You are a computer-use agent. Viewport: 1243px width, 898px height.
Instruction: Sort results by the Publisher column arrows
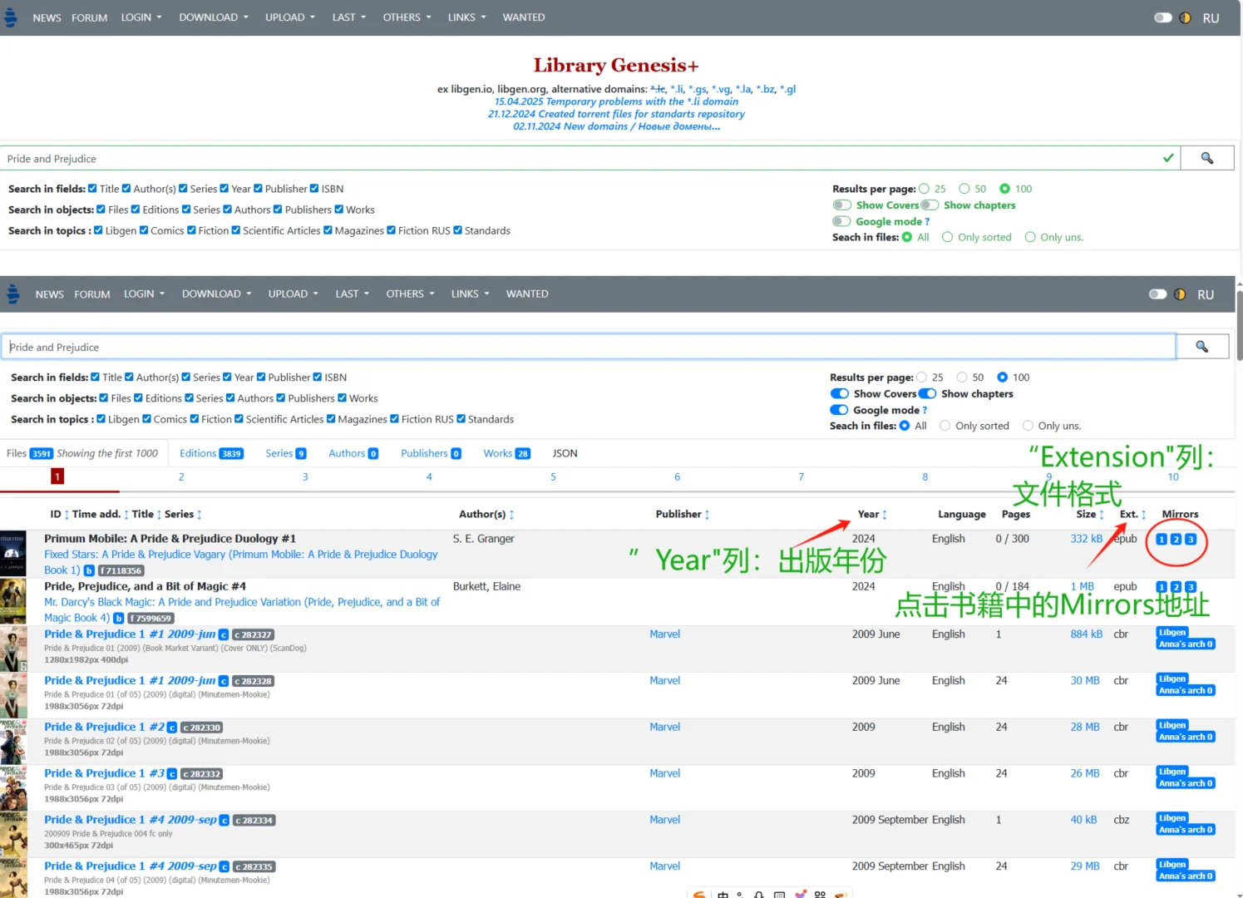(707, 515)
